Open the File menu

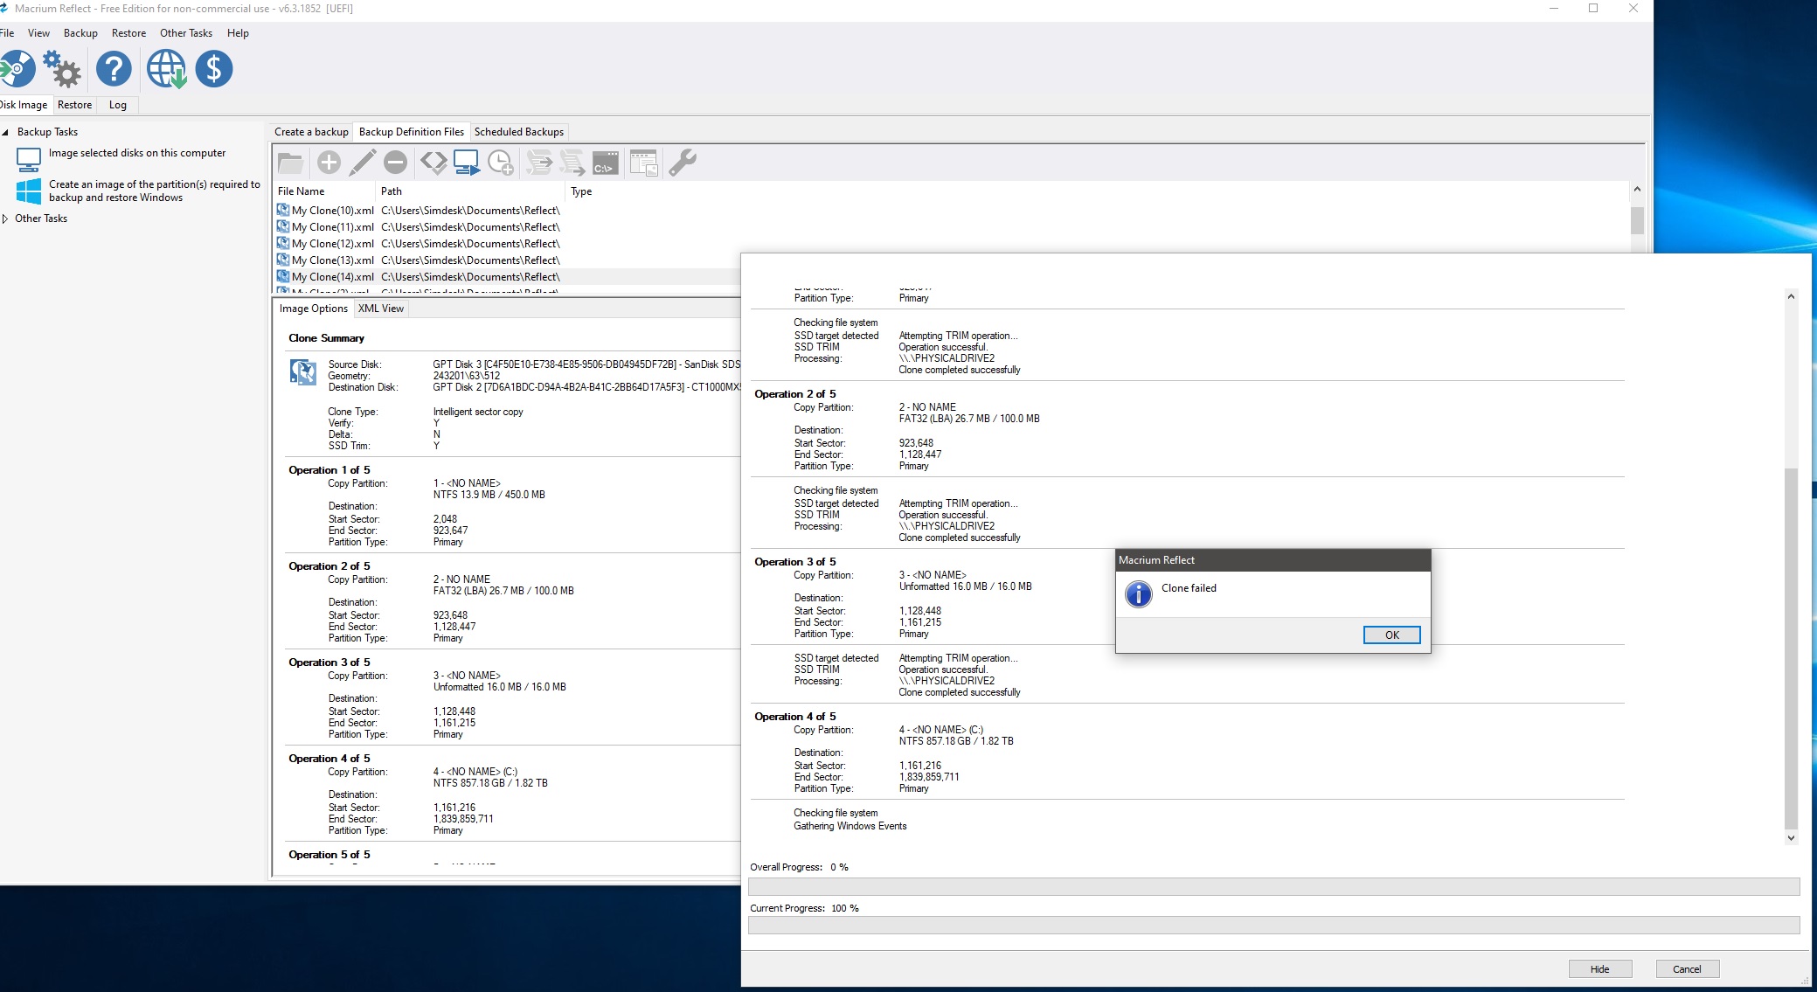coord(7,33)
